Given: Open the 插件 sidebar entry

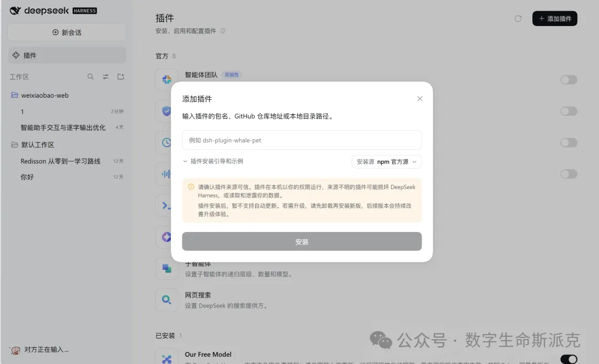Looking at the screenshot, I should coord(67,55).
